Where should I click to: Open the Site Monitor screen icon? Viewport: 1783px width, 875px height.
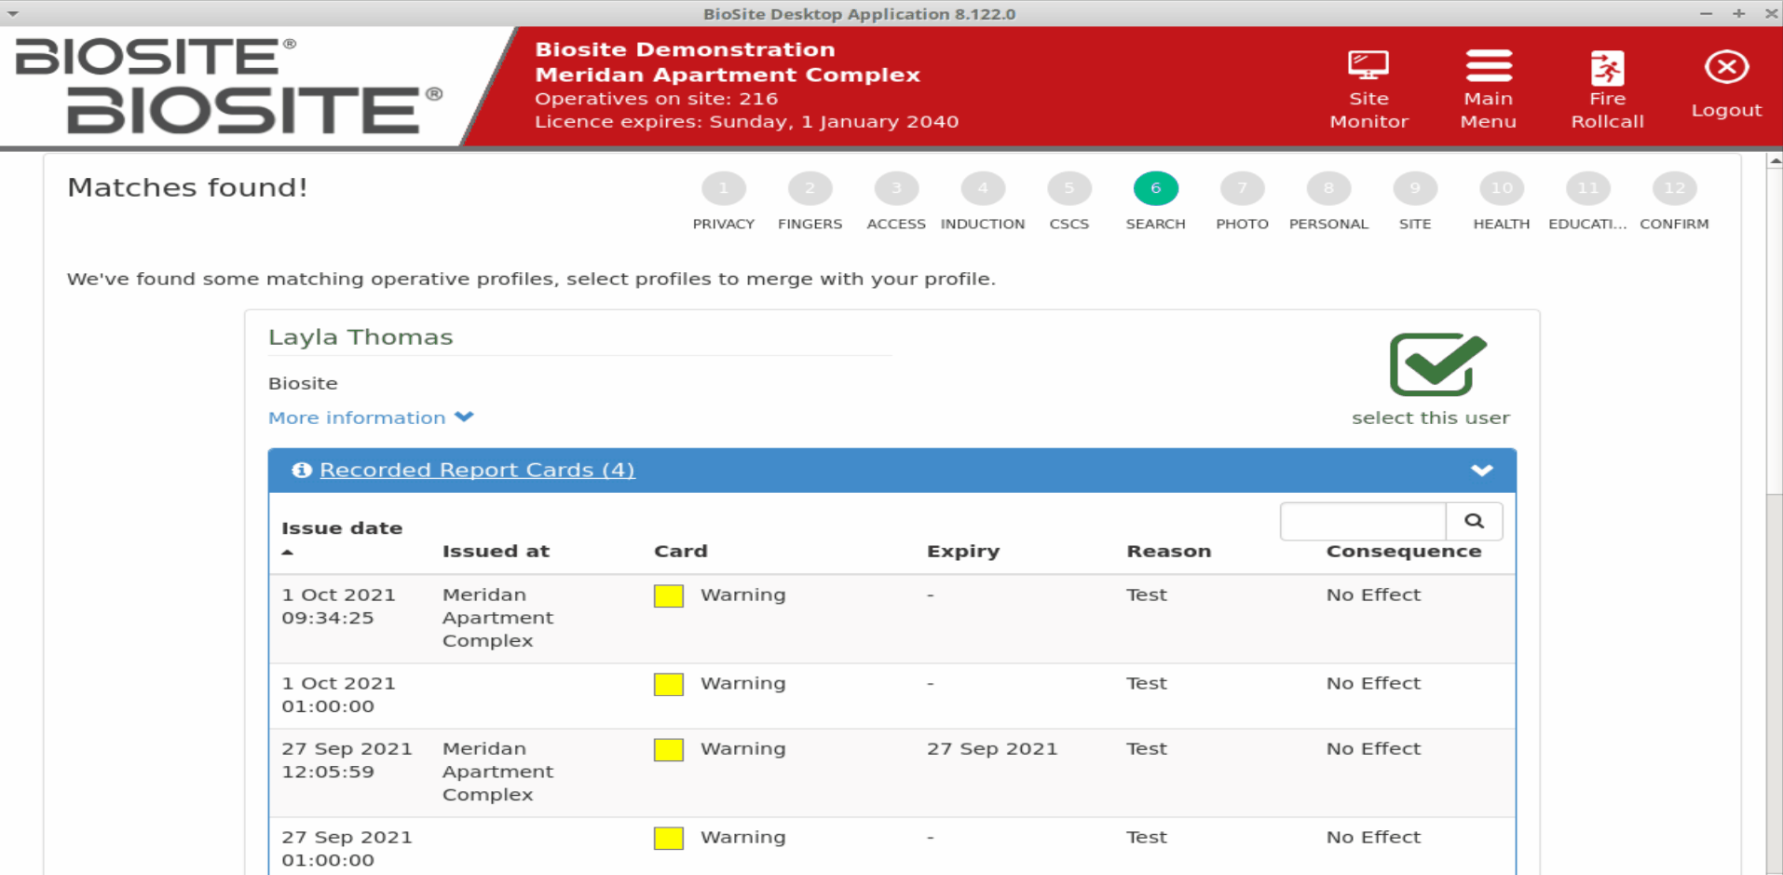pyautogui.click(x=1368, y=65)
